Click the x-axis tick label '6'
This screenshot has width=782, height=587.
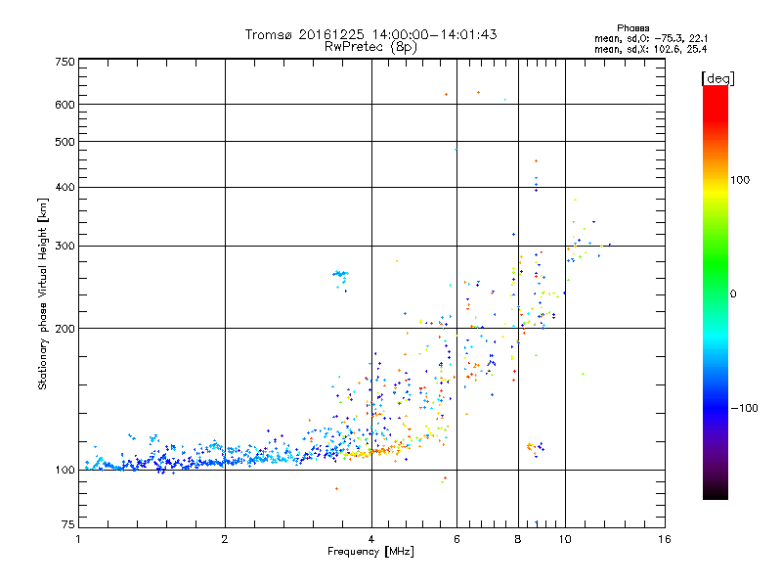coord(456,539)
